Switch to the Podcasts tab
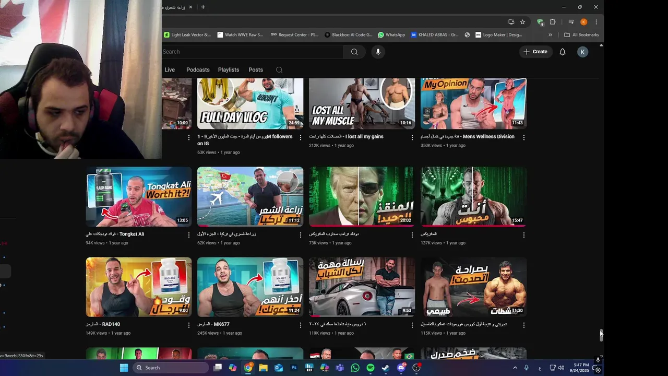This screenshot has height=376, width=668. tap(198, 70)
